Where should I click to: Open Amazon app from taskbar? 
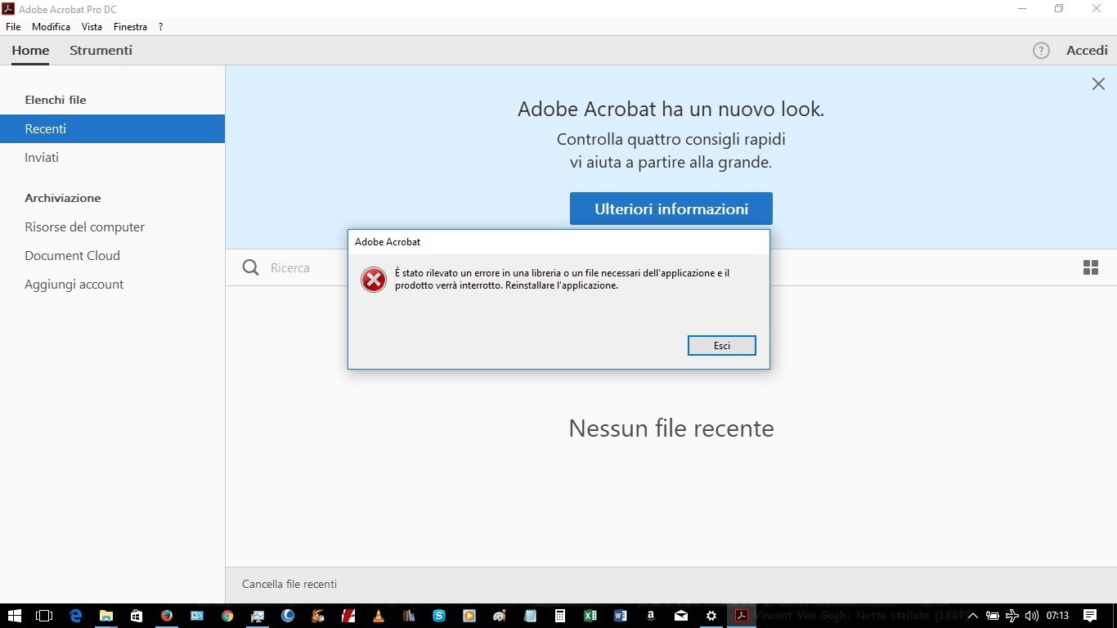pos(650,616)
